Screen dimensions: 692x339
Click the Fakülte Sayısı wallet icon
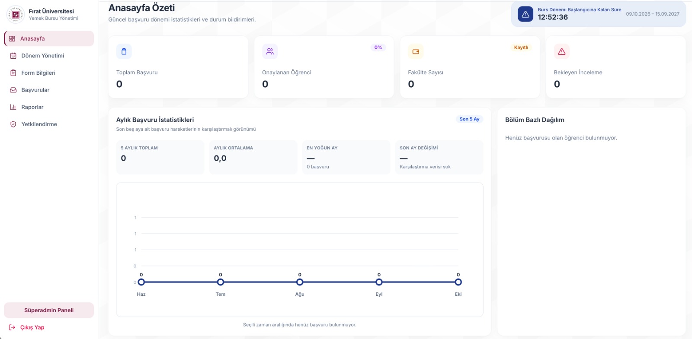(416, 51)
